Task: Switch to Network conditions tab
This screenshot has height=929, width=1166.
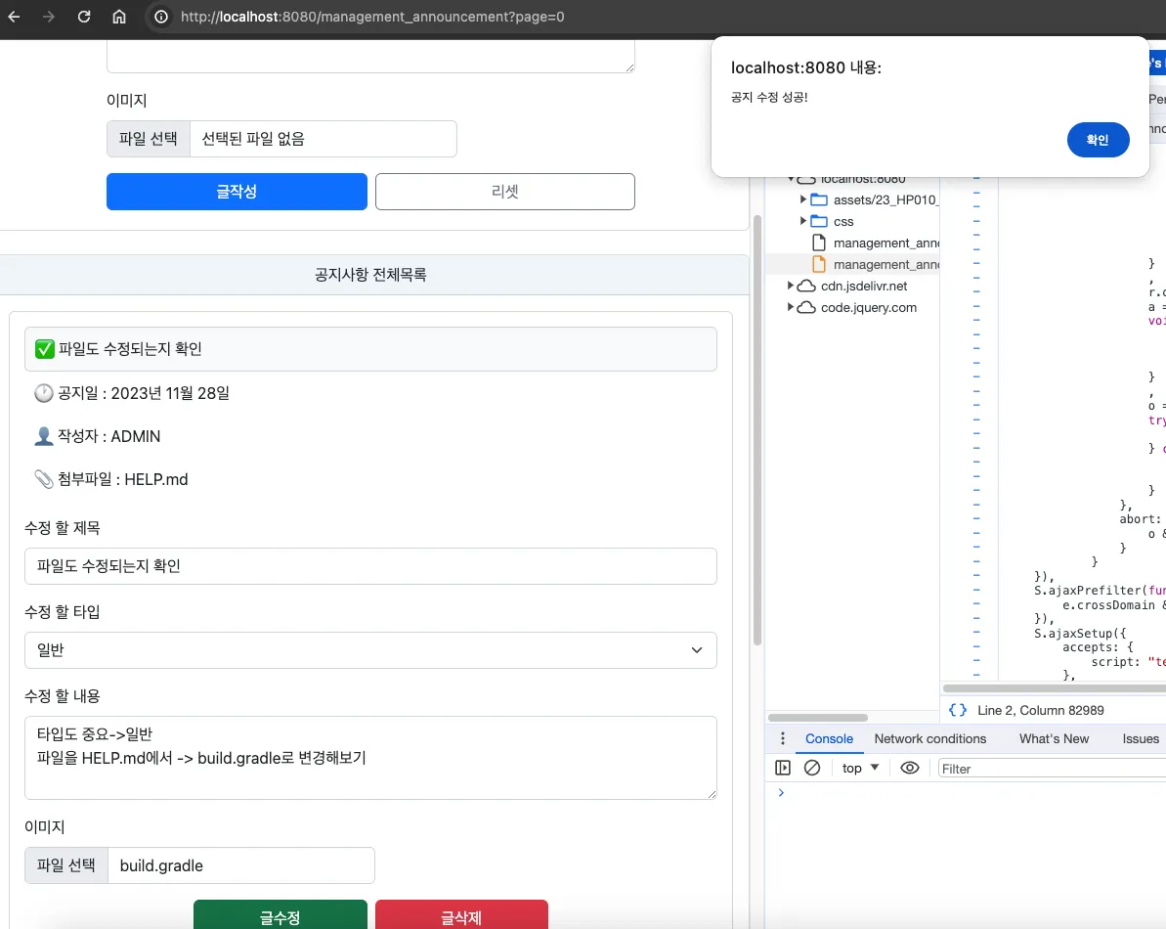Action: pos(930,738)
